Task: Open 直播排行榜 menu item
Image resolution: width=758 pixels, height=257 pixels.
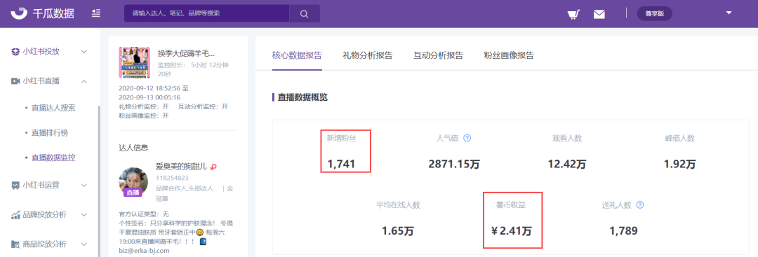Action: [x=50, y=132]
